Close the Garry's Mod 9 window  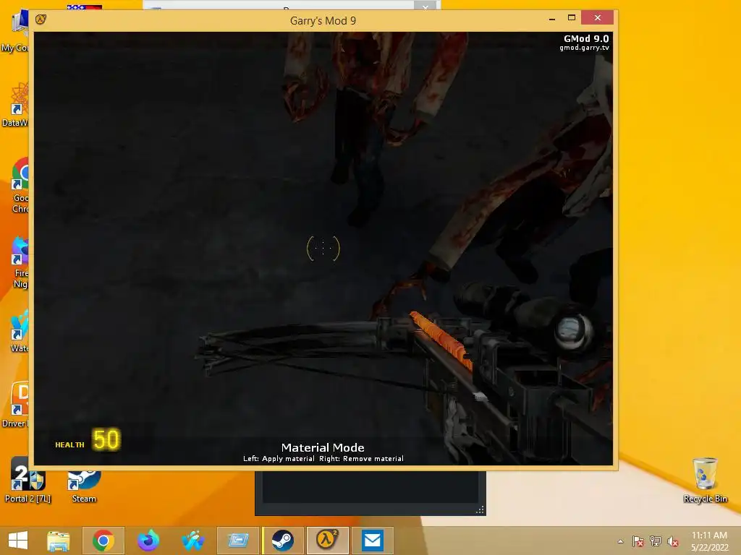[x=597, y=18]
